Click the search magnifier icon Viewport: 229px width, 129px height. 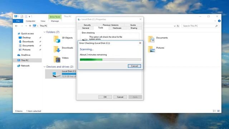tap(216, 26)
